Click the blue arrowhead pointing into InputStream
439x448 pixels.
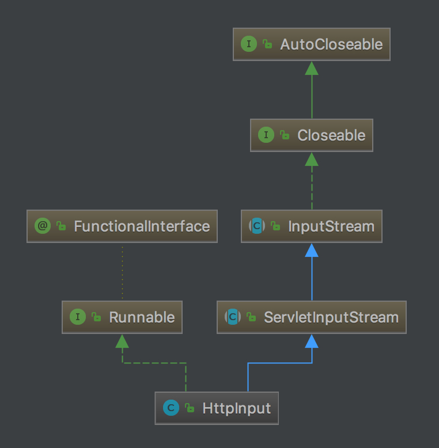coord(312,250)
